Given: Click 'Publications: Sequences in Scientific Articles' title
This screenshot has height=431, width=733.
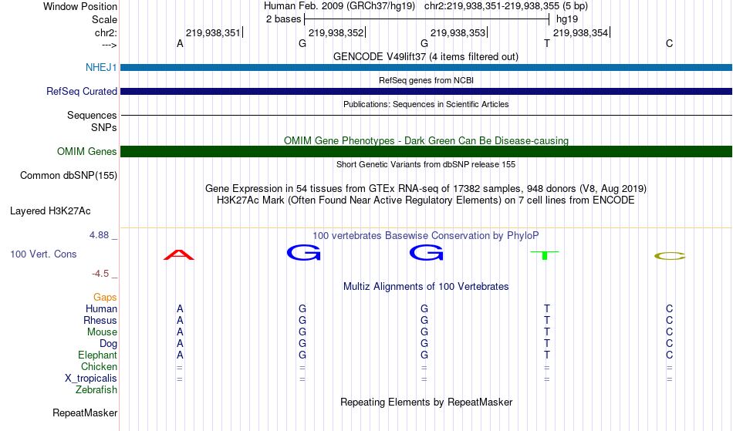Looking at the screenshot, I should coord(426,104).
